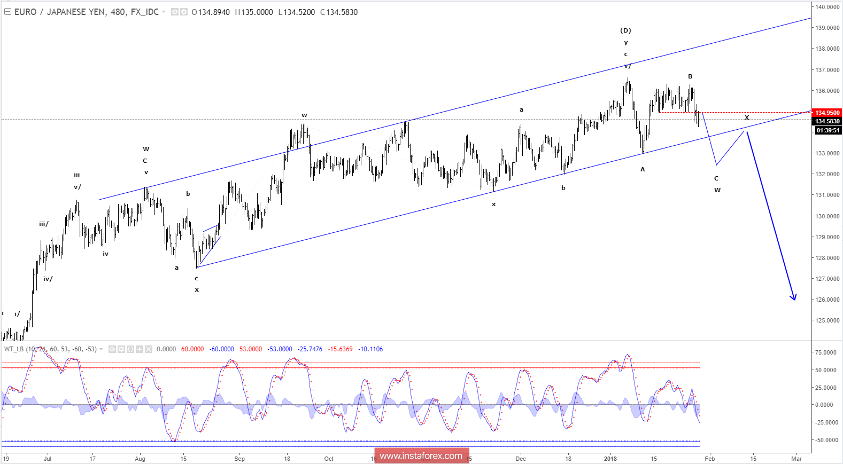Click 126.0000 level on price axis
Viewport: 843px width, 464px height.
[827, 300]
